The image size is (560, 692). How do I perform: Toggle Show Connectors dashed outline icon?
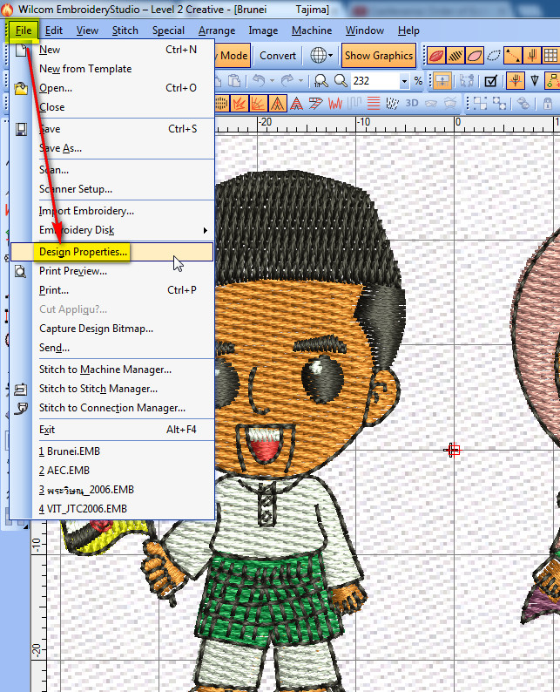[494, 56]
